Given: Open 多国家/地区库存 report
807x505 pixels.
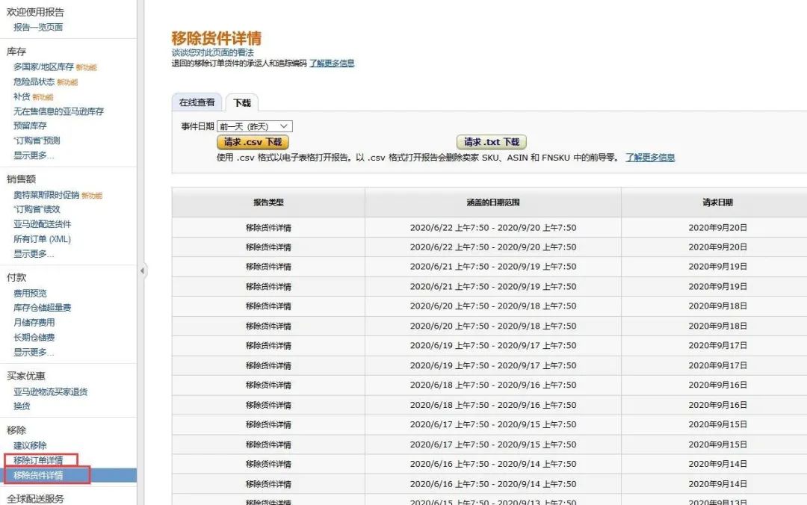Looking at the screenshot, I should [x=44, y=67].
